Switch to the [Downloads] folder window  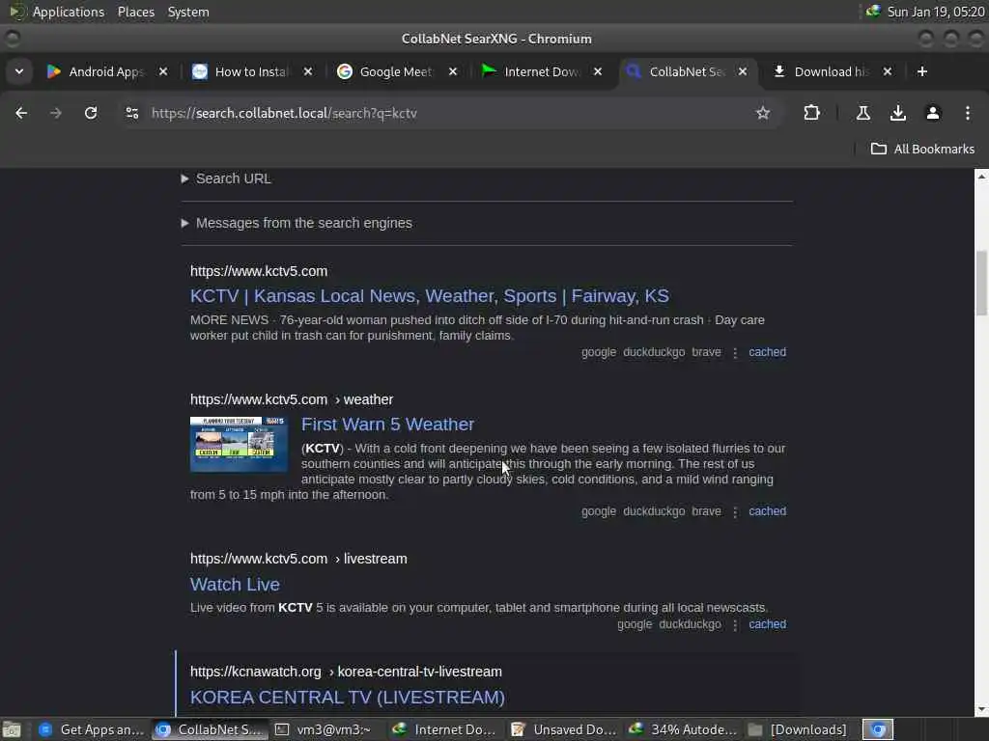[799, 729]
